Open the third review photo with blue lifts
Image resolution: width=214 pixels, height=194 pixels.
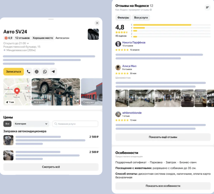coord(168,98)
